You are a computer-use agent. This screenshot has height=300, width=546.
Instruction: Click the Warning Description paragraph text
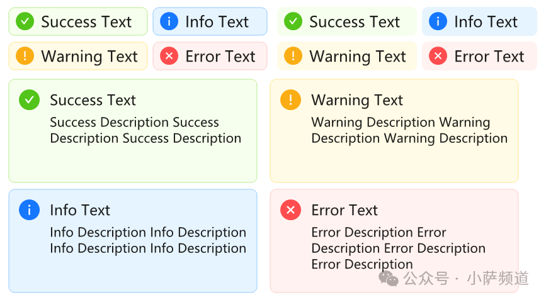pos(409,130)
